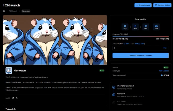The image size is (173, 111).
Task: Click the Pool Ended step icon
Action: pos(114,103)
